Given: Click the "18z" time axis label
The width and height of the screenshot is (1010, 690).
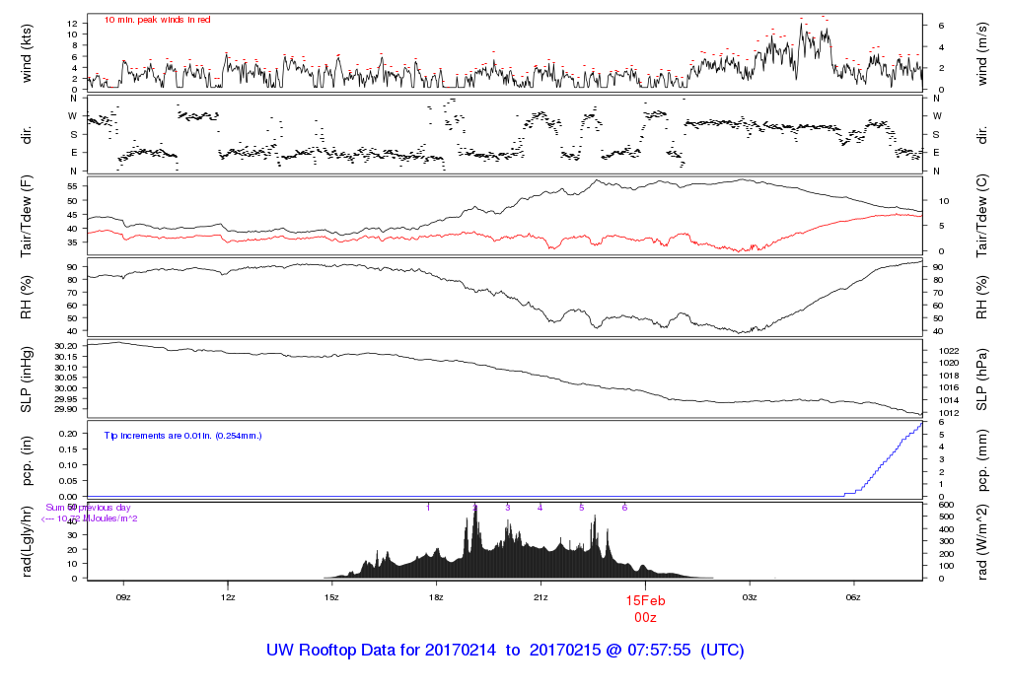Looking at the screenshot, I should pos(436,597).
